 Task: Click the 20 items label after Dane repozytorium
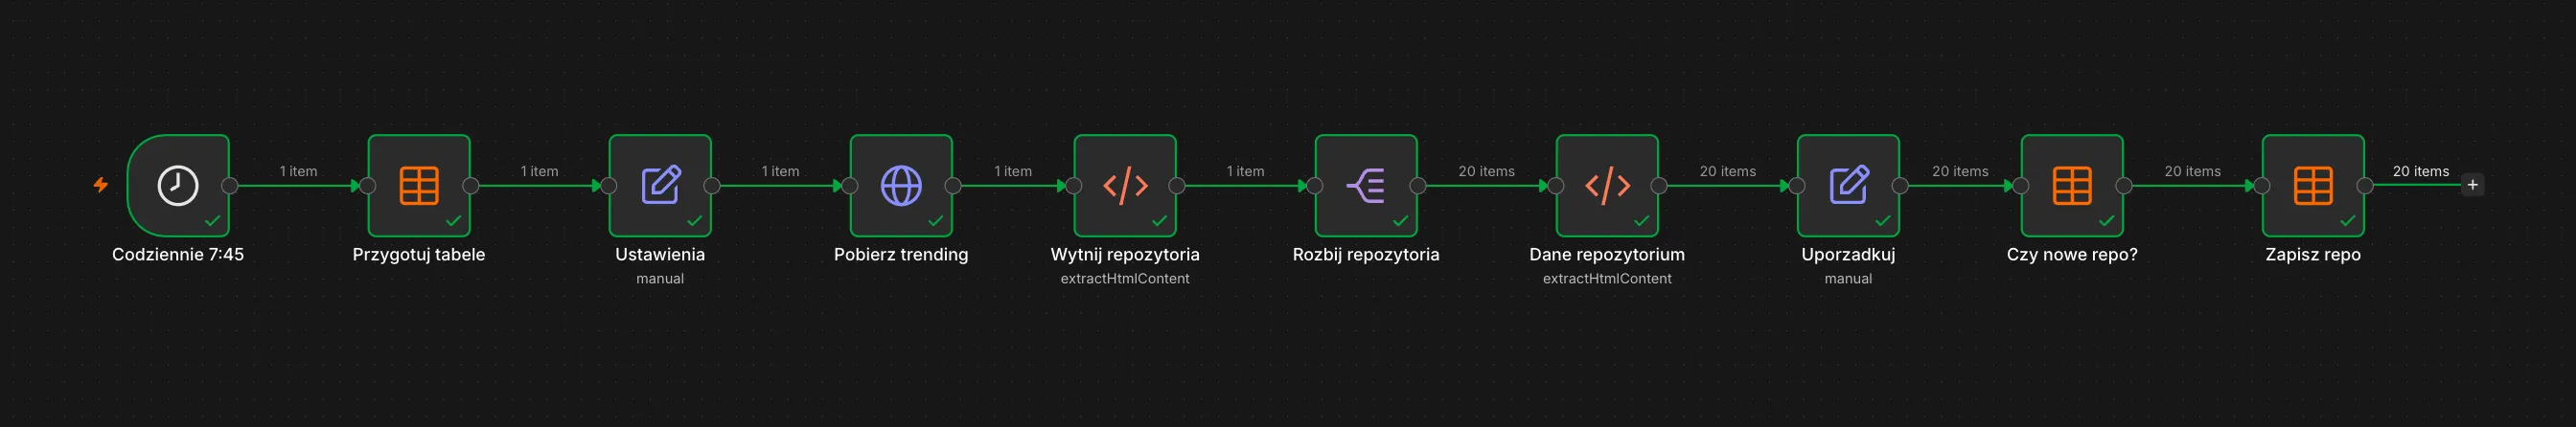pos(1727,171)
